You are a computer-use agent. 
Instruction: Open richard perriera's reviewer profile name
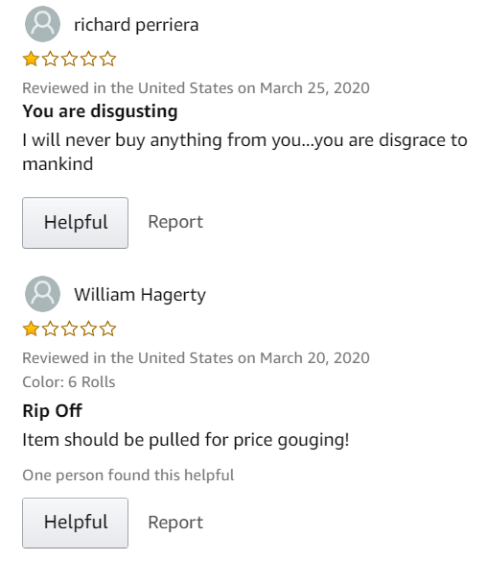[x=136, y=25]
